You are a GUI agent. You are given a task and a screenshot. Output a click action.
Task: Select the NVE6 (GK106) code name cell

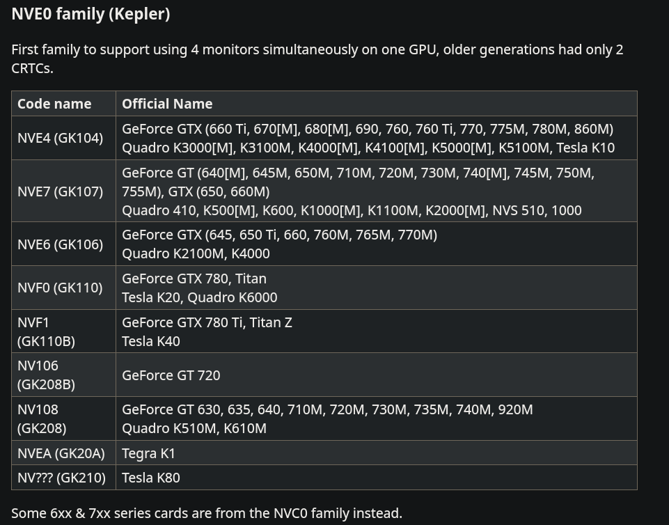[60, 244]
